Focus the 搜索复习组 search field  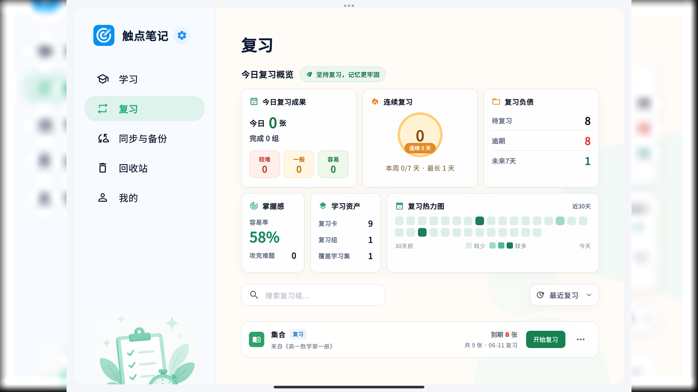point(313,295)
